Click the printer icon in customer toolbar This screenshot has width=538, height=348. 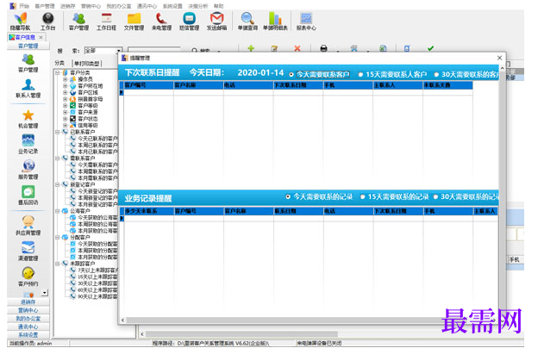pos(323,48)
